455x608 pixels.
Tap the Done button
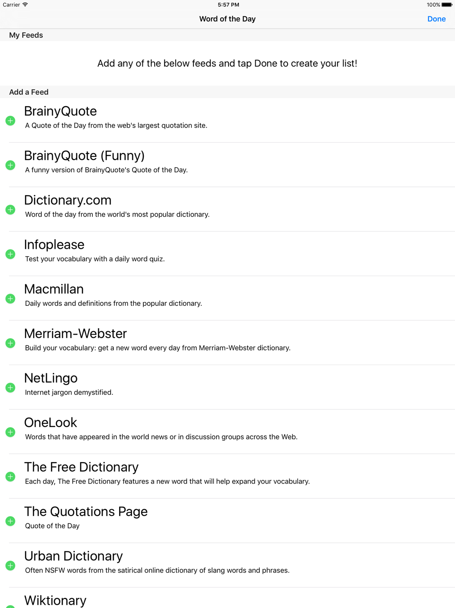coord(436,19)
